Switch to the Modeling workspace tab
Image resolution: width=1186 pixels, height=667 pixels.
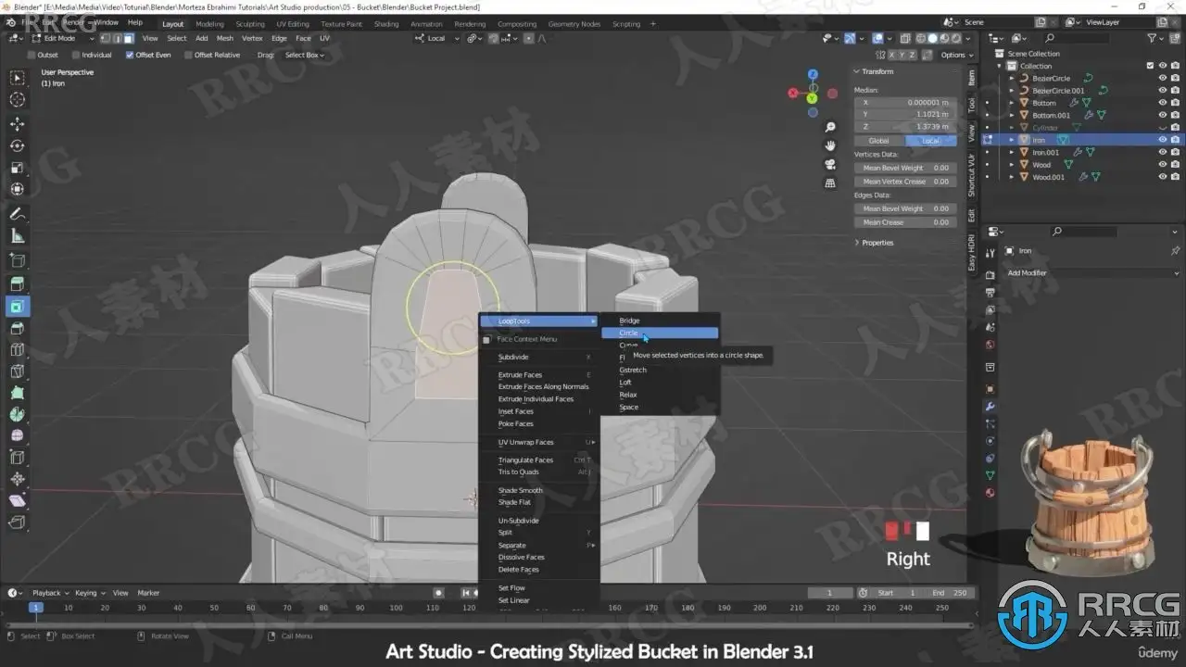(209, 24)
